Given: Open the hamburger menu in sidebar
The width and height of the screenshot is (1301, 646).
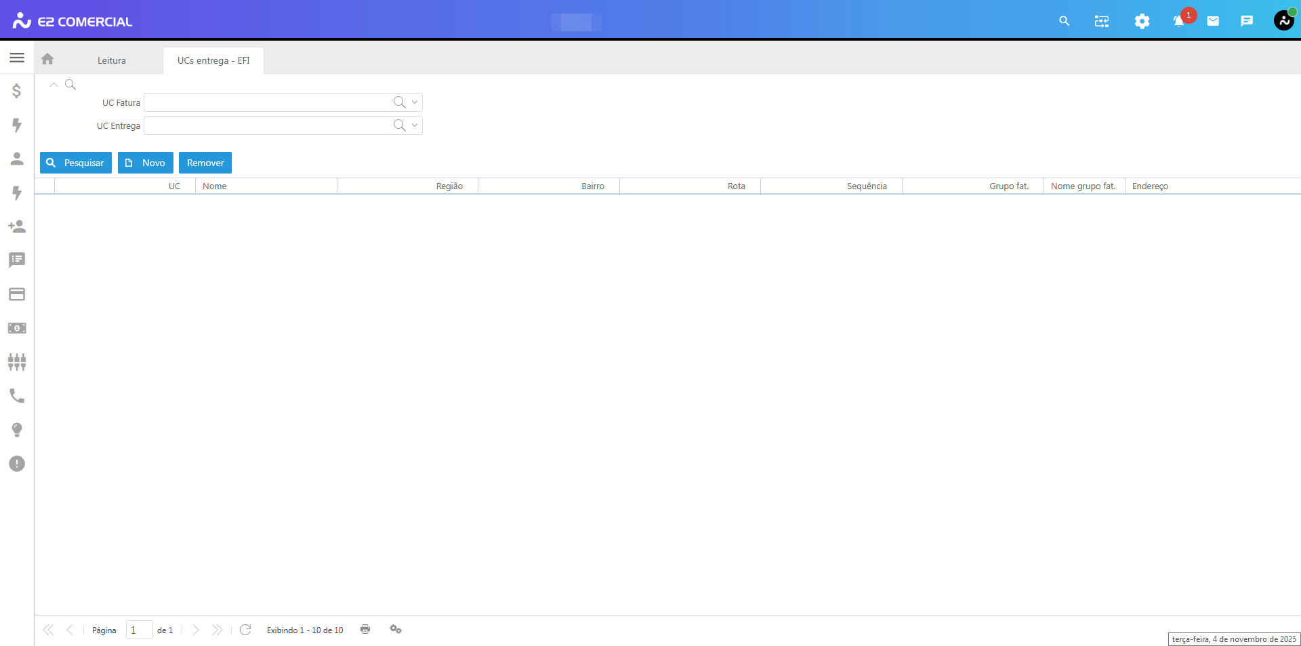Looking at the screenshot, I should [x=17, y=58].
